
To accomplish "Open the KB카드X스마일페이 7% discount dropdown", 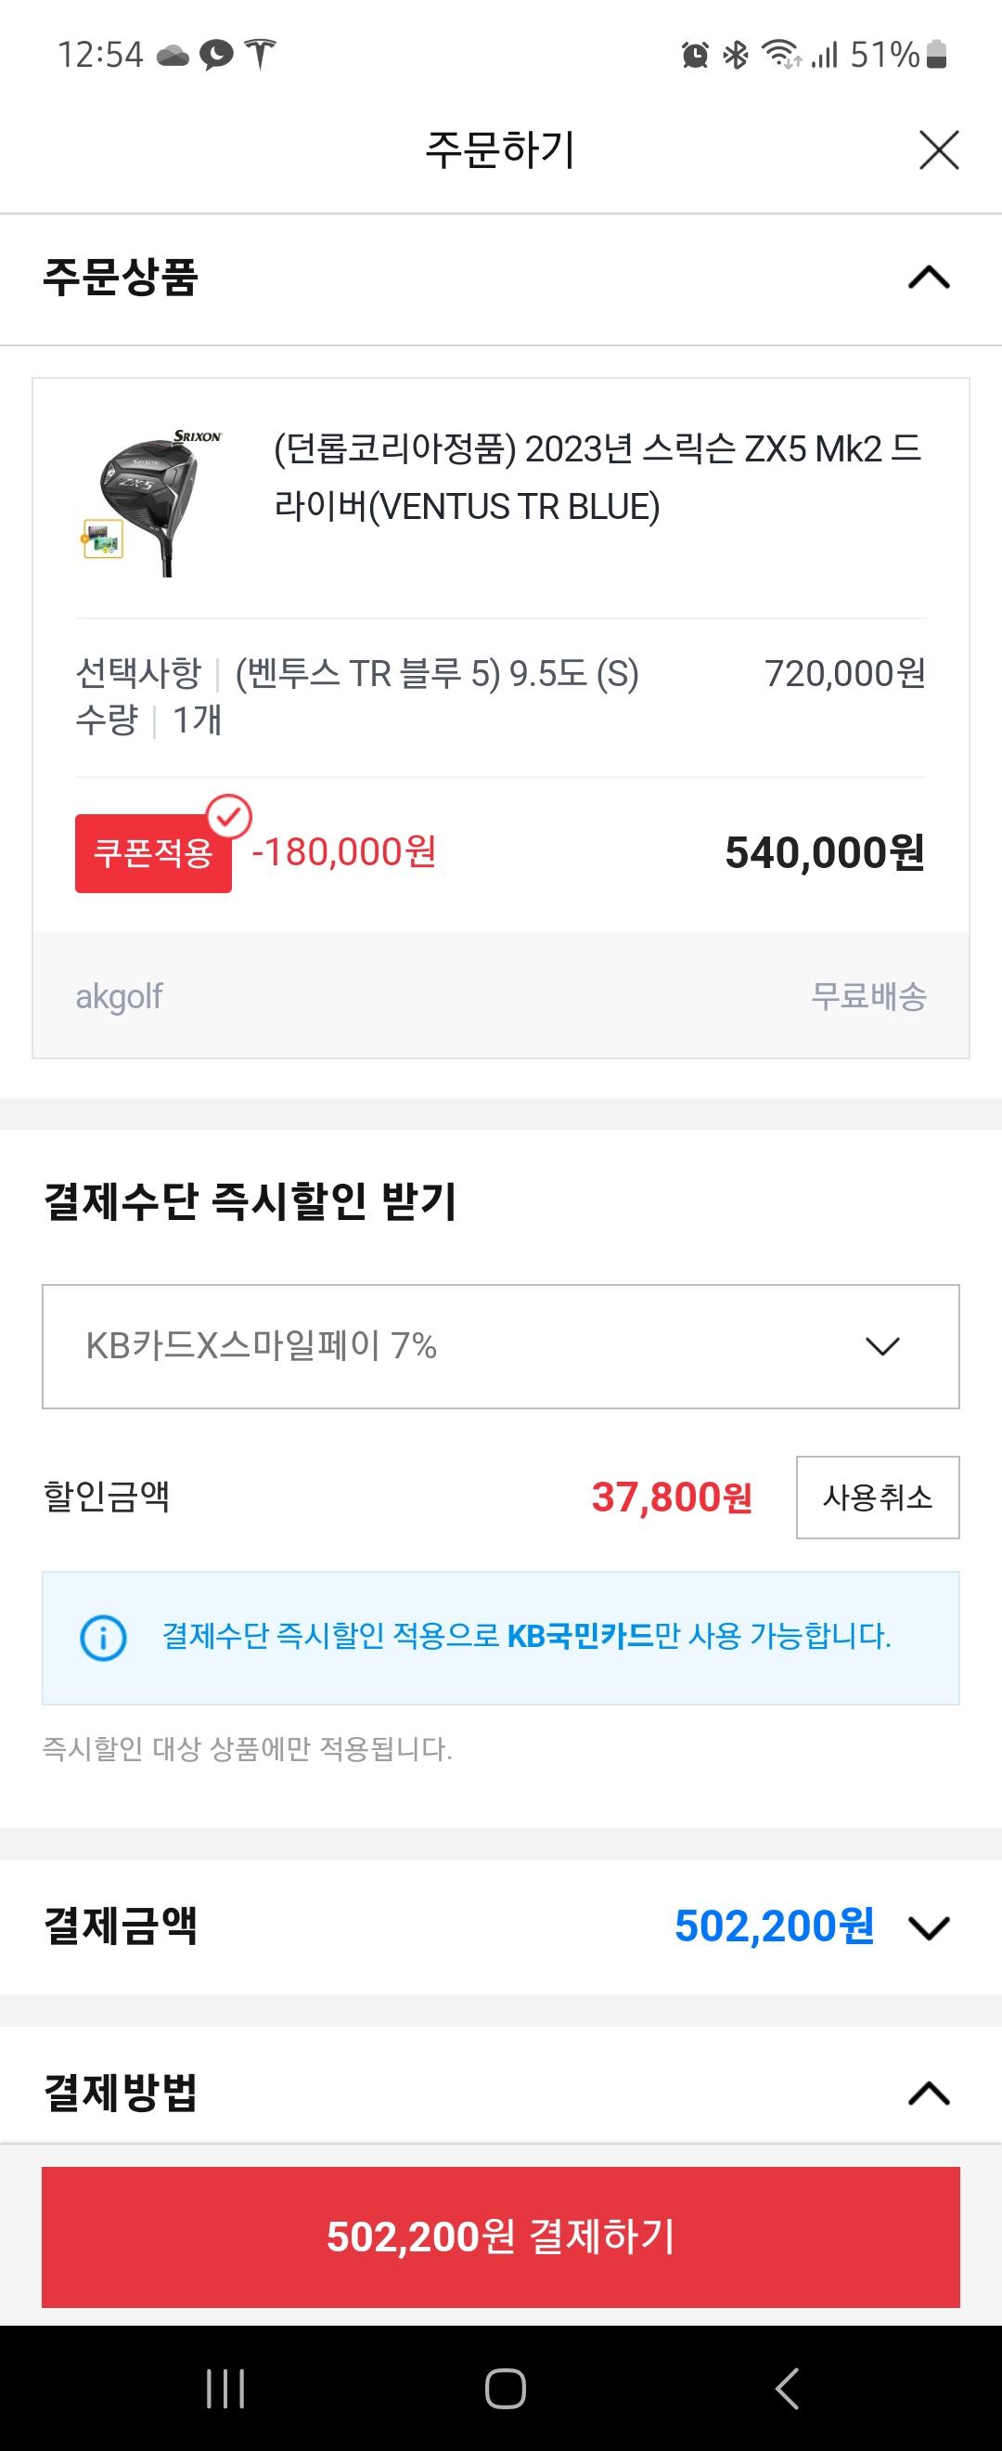I will click(500, 1346).
